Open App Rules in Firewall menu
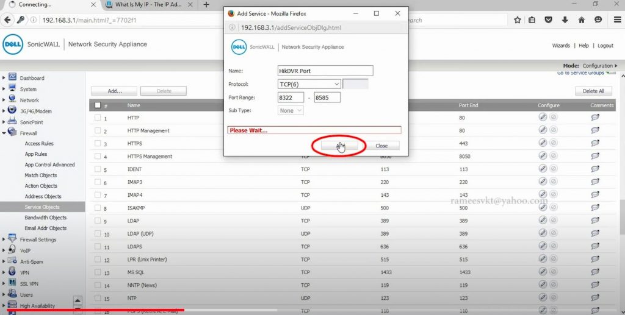Image resolution: width=625 pixels, height=315 pixels. [x=36, y=154]
